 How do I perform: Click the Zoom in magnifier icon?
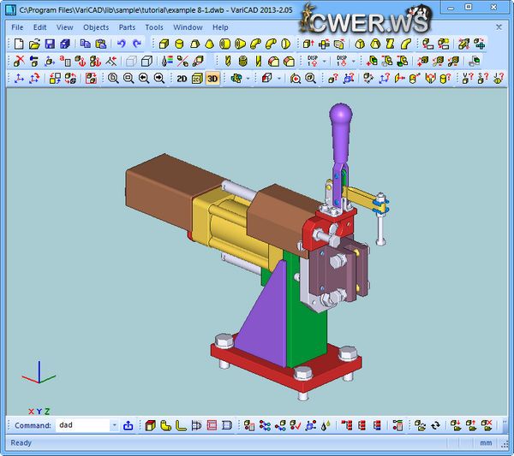113,78
